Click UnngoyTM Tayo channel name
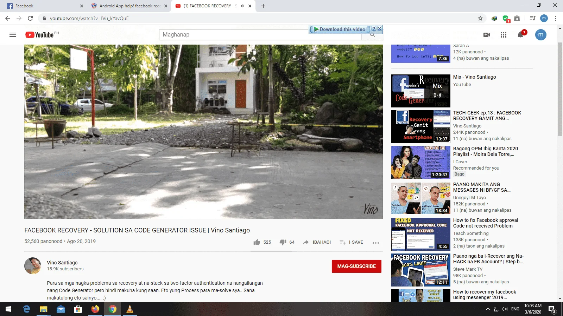 [x=469, y=198]
